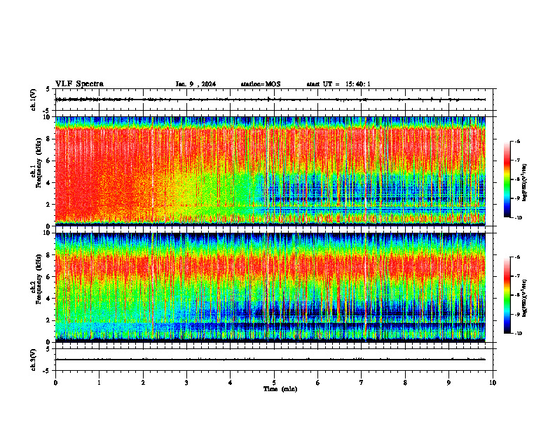Select the "start UT = 15:40: 1" text
Image resolution: width=555 pixels, height=429 pixels.
(x=338, y=84)
